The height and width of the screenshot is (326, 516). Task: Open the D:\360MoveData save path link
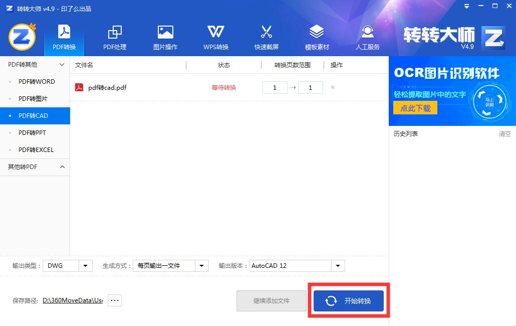pyautogui.click(x=73, y=300)
